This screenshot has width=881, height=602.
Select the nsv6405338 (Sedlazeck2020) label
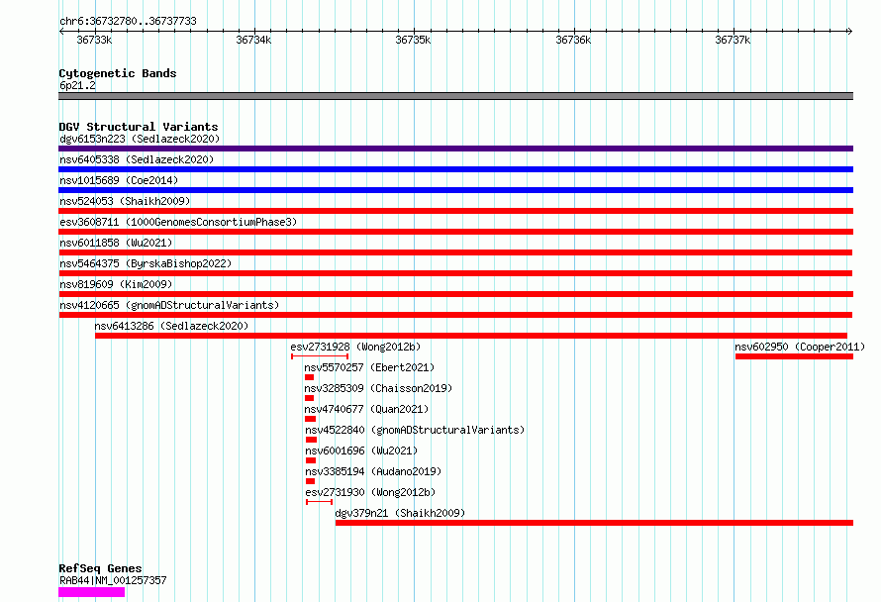(x=137, y=159)
